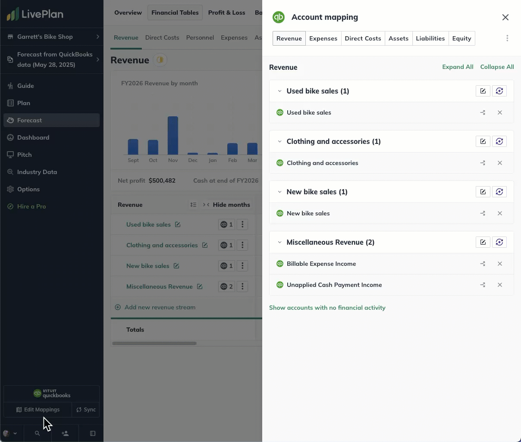
Task: Switch to the Liabilities mapping tab
Action: pyautogui.click(x=430, y=38)
